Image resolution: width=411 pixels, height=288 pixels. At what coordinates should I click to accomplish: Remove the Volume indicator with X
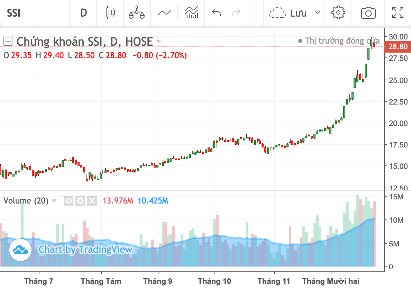click(x=92, y=201)
